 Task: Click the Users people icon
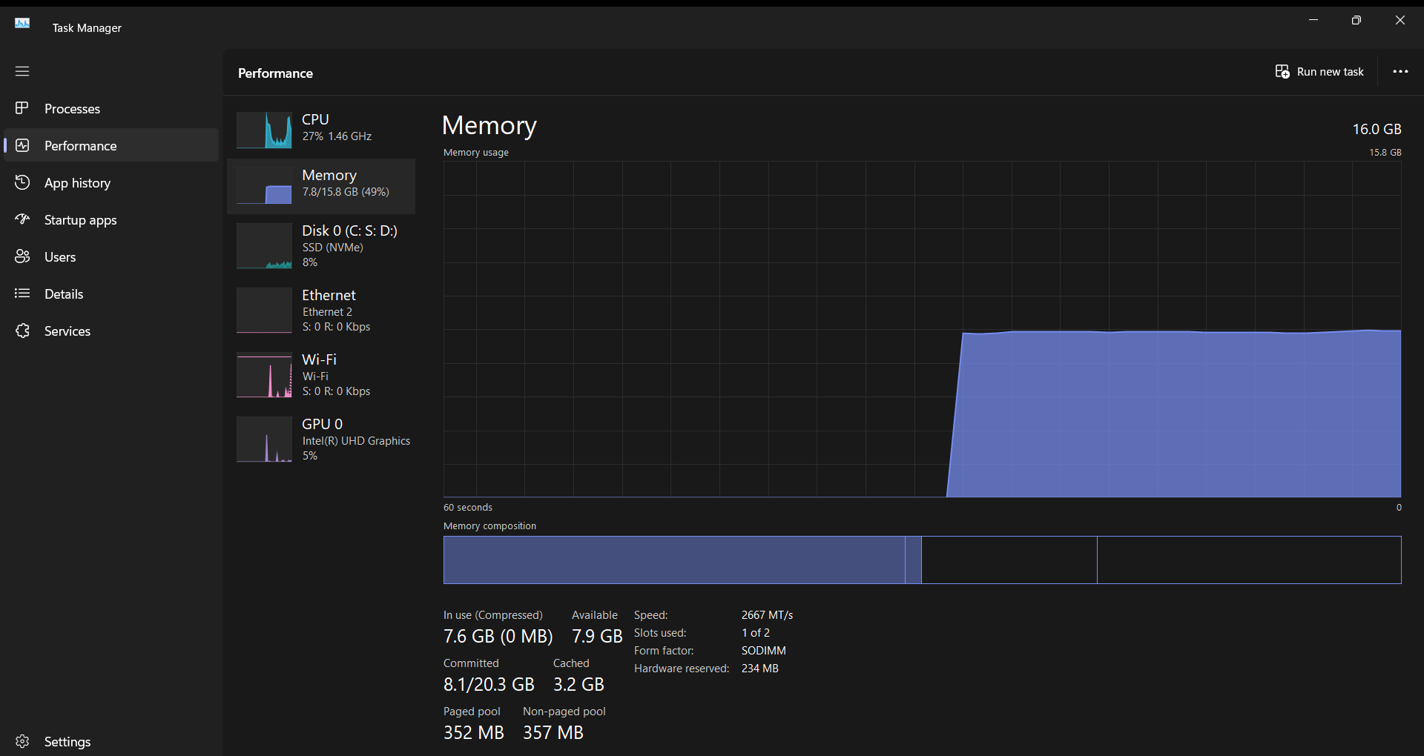[22, 256]
